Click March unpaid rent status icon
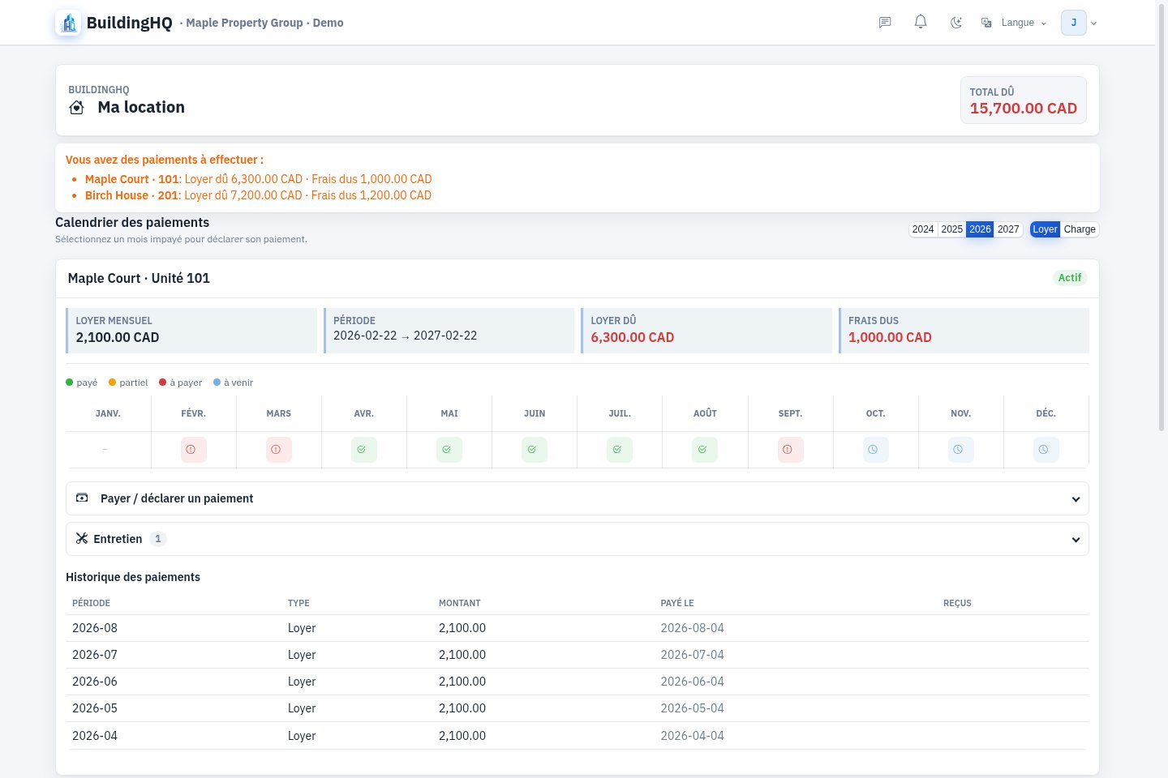1168x778 pixels. 279,450
